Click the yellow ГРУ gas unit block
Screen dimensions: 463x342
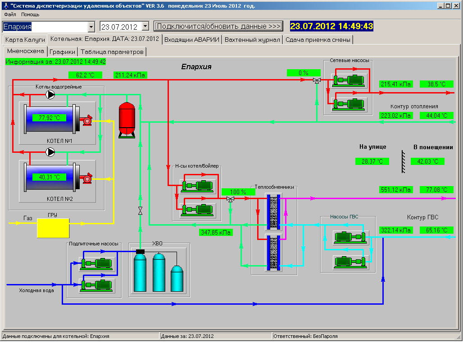tap(53, 228)
